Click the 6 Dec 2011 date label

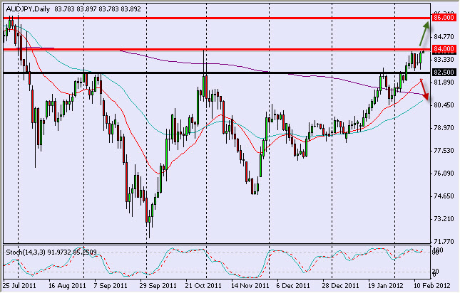293,286
